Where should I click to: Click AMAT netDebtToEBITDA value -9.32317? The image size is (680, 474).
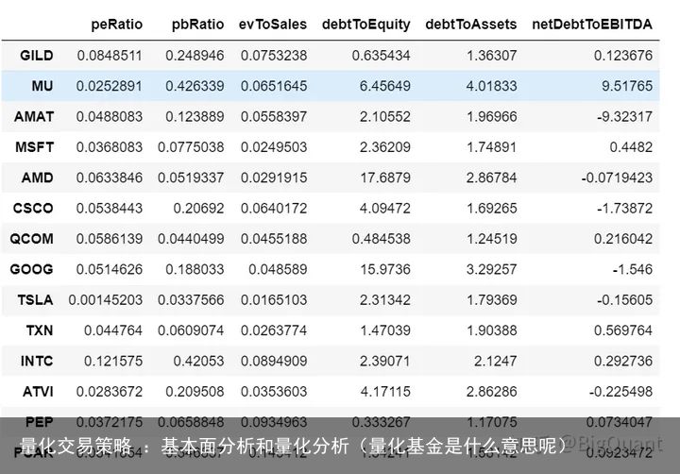coord(624,117)
